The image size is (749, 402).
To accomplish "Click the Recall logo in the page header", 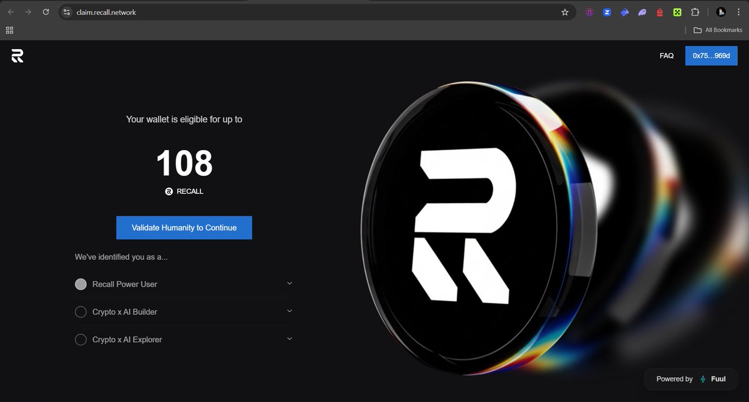I will coord(17,55).
